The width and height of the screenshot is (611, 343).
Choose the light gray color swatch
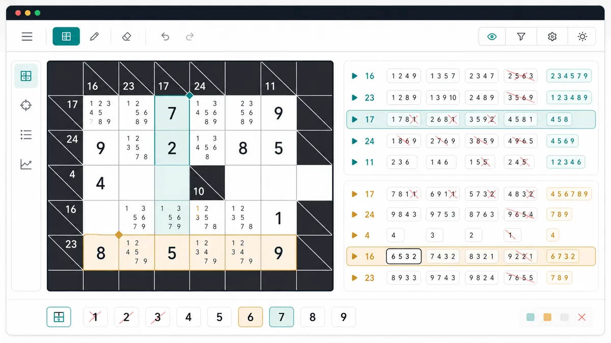[564, 317]
